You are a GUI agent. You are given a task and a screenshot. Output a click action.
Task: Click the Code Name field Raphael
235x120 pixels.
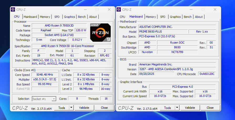pyautogui.click(x=46, y=30)
